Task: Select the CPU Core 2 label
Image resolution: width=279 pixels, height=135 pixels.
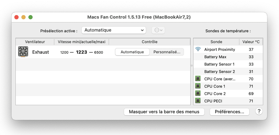Action: [215, 94]
